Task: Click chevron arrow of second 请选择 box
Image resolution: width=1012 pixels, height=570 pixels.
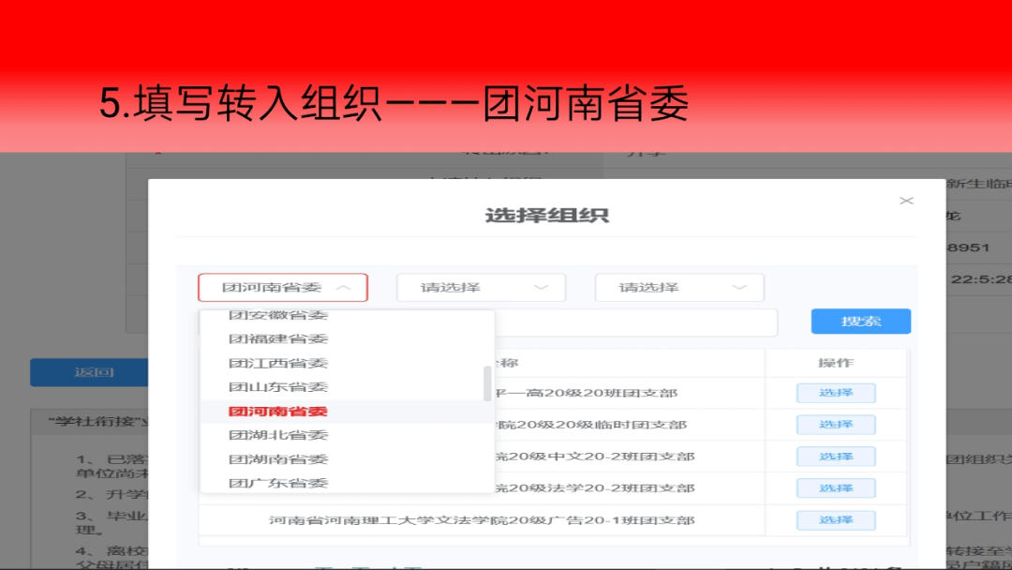Action: (x=541, y=287)
